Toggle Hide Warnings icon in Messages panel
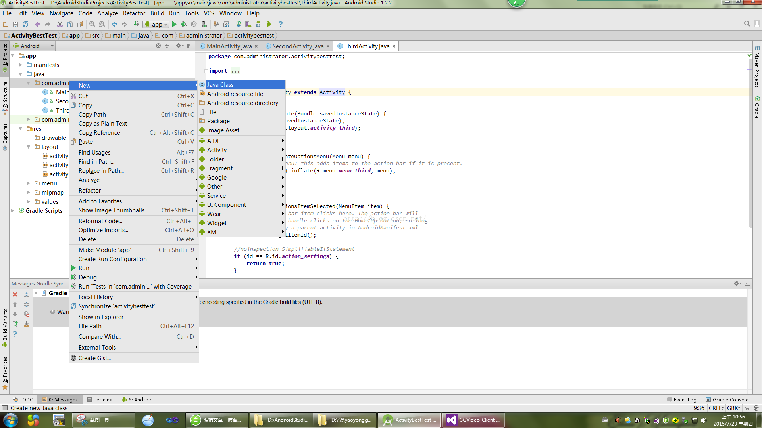This screenshot has width=762, height=428. click(27, 314)
